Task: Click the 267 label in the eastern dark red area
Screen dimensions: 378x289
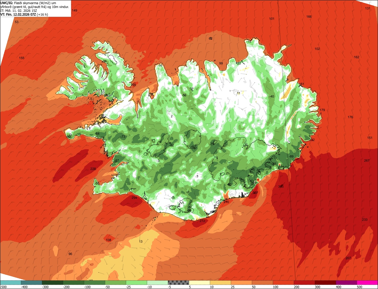Action: 367,160
